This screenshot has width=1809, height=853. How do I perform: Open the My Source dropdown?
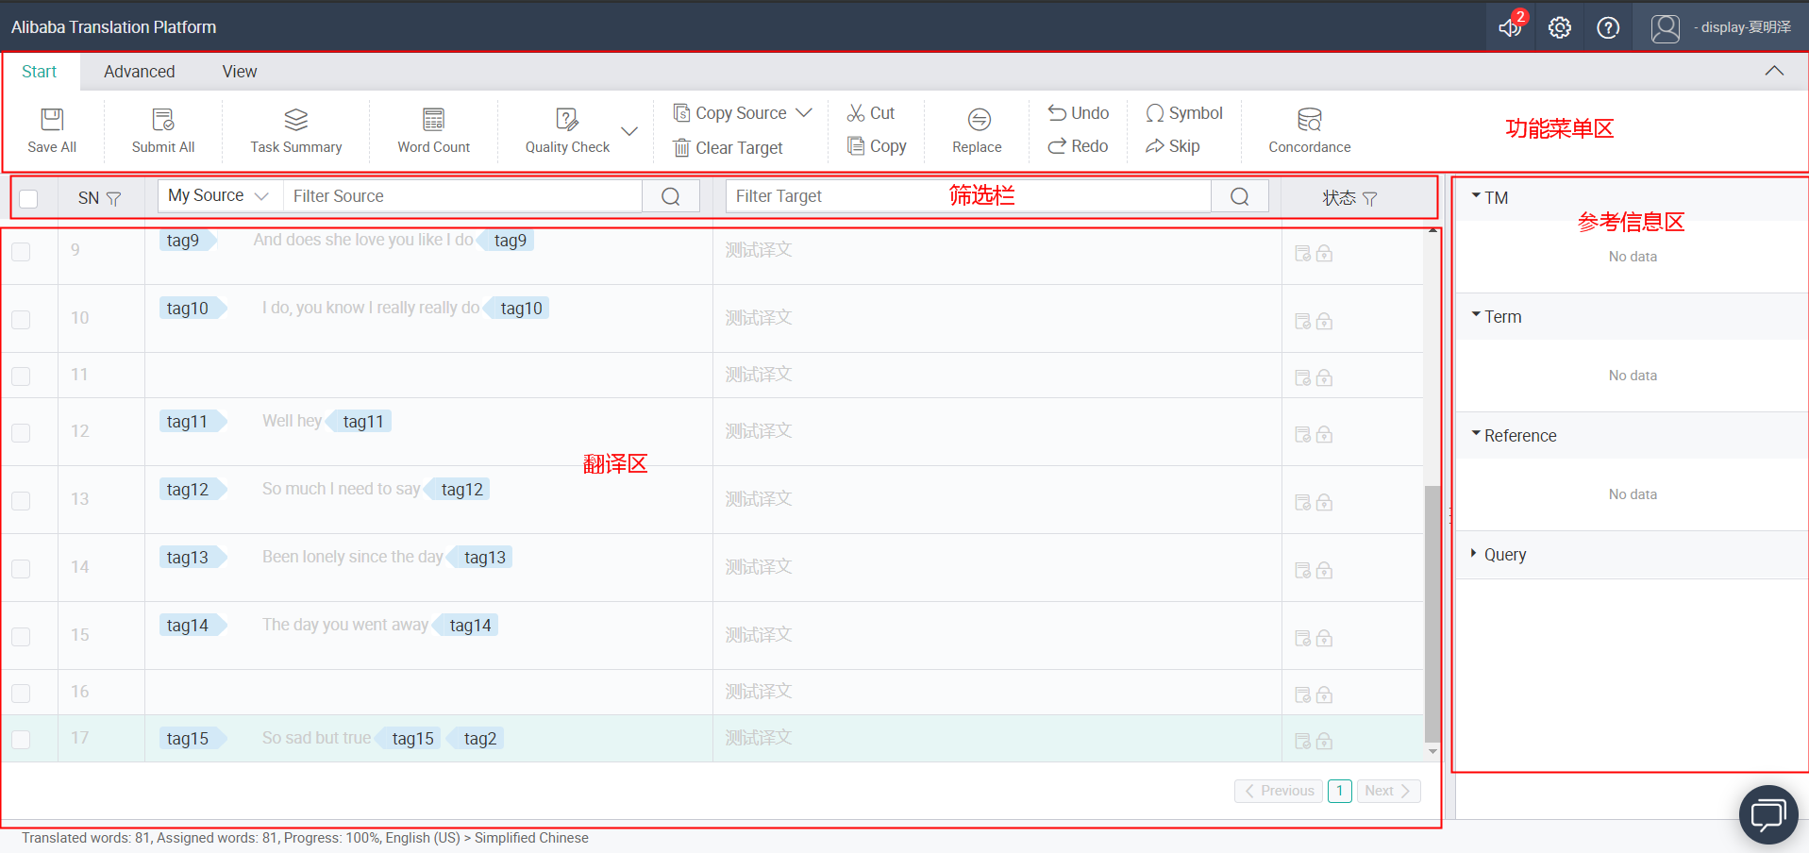[x=220, y=196]
